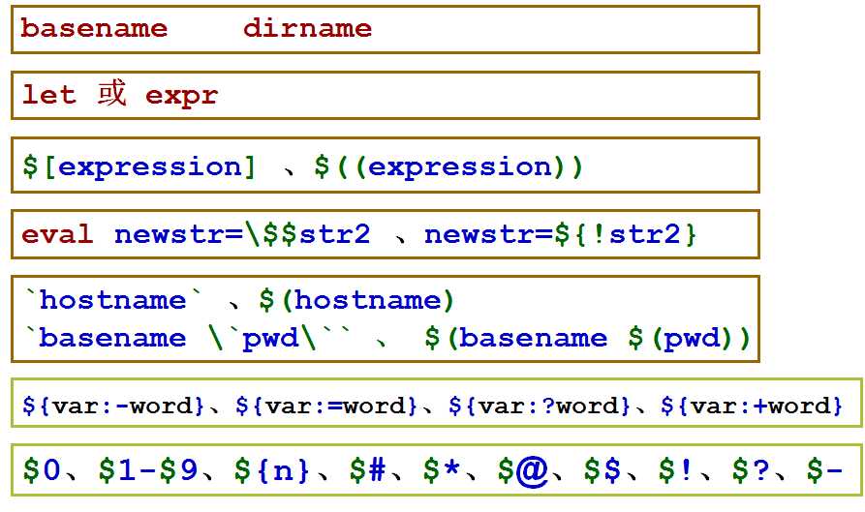The image size is (865, 512).
Task: Click the text $(hostname)
Action: click(x=356, y=300)
